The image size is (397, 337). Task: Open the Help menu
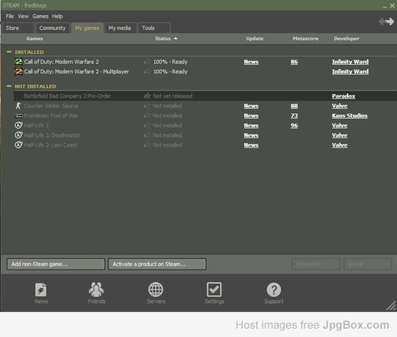[58, 17]
